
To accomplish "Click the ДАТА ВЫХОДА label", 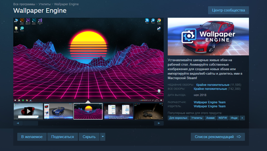I will (x=177, y=95).
